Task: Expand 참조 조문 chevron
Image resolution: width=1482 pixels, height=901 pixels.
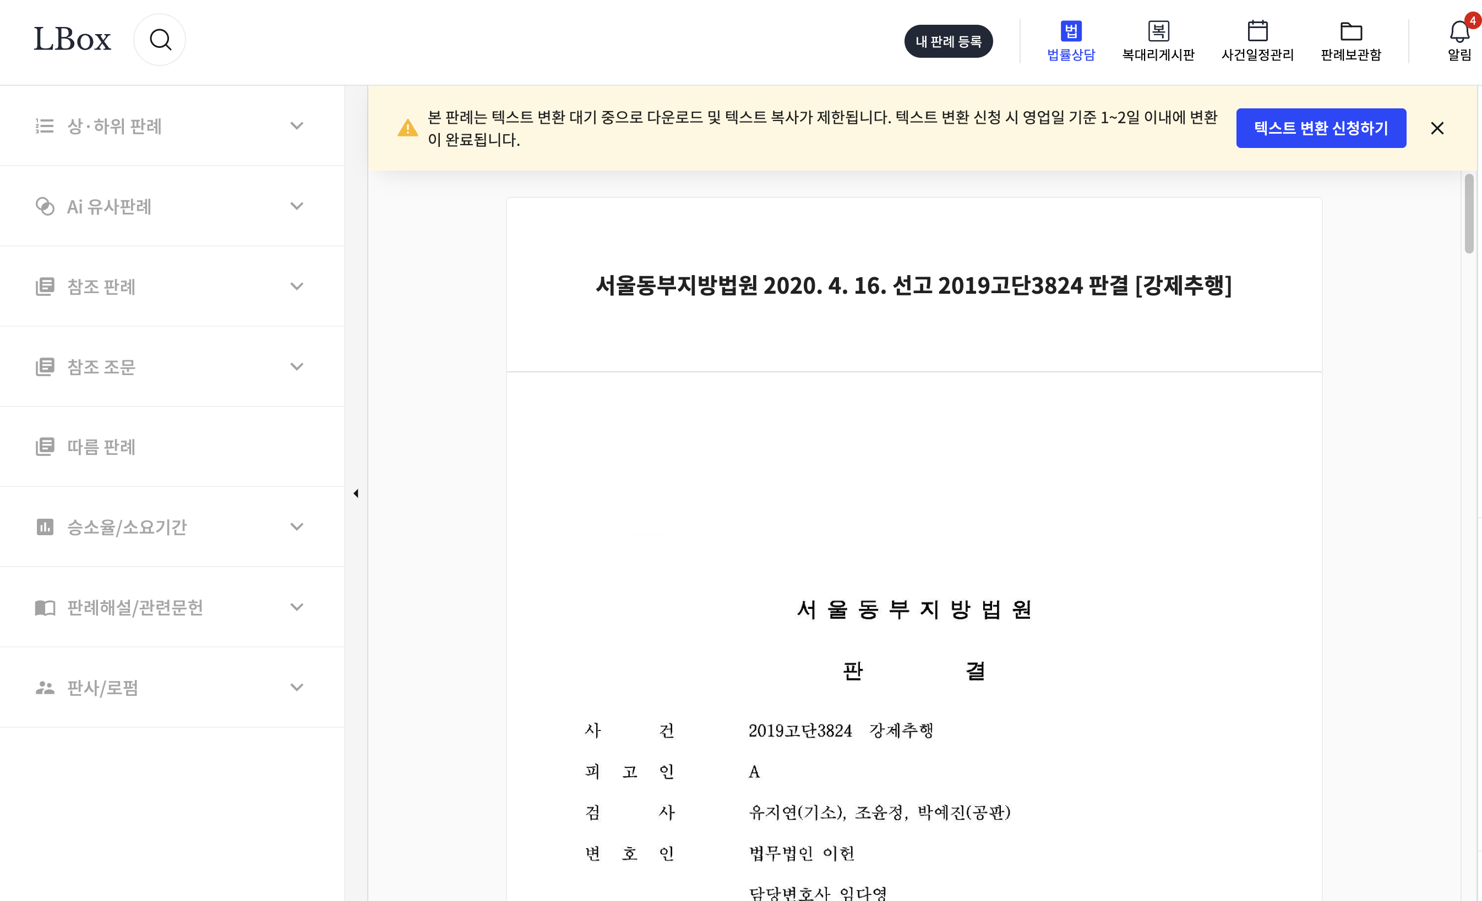Action: pyautogui.click(x=297, y=366)
